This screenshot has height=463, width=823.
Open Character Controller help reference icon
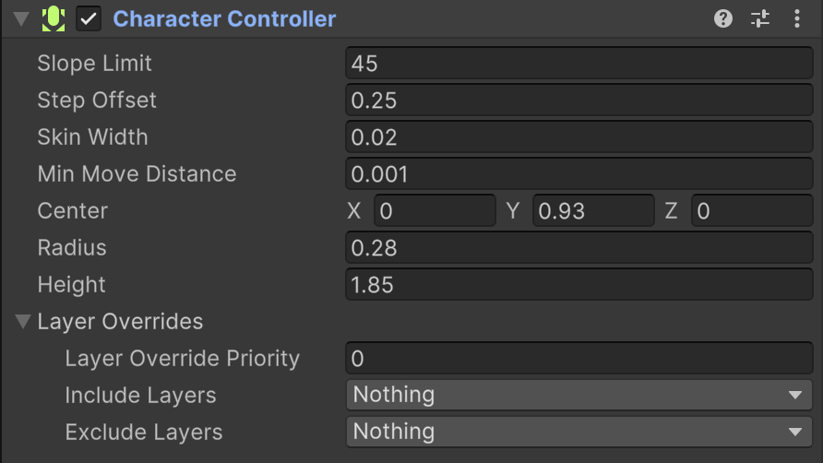(723, 18)
